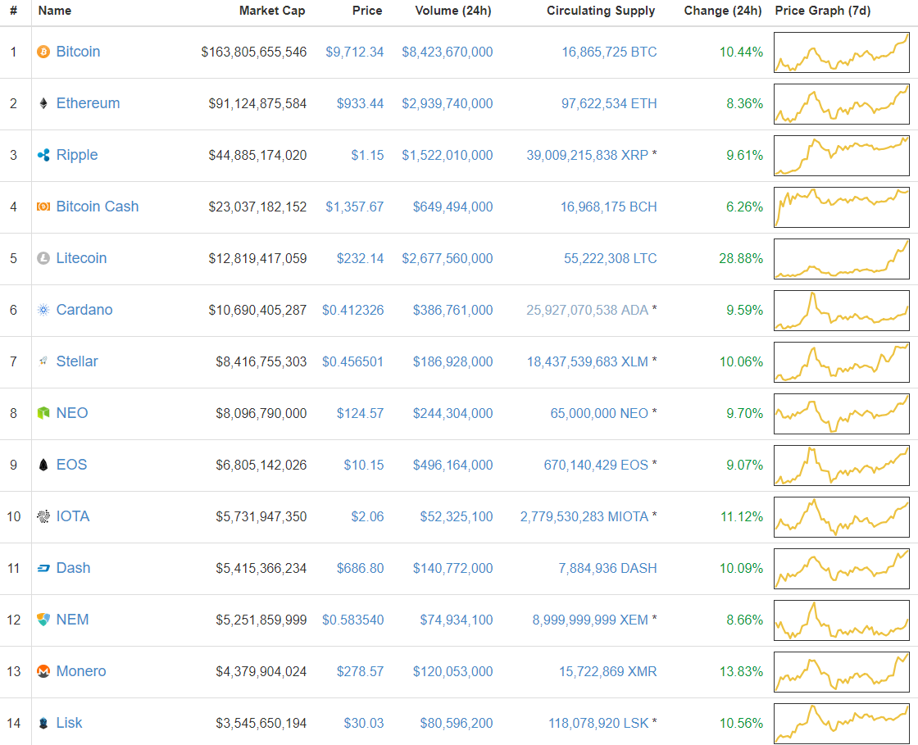This screenshot has width=918, height=745.
Task: Click the Cardano logo icon
Action: pyautogui.click(x=43, y=310)
